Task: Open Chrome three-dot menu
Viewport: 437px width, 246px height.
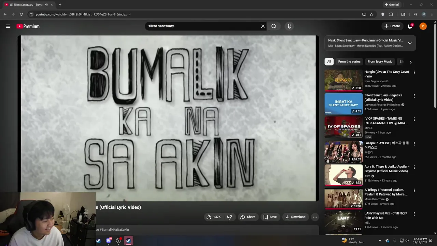Action: (432, 14)
